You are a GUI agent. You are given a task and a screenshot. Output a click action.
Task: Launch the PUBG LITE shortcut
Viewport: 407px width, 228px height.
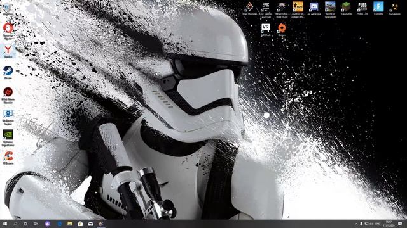click(x=362, y=8)
